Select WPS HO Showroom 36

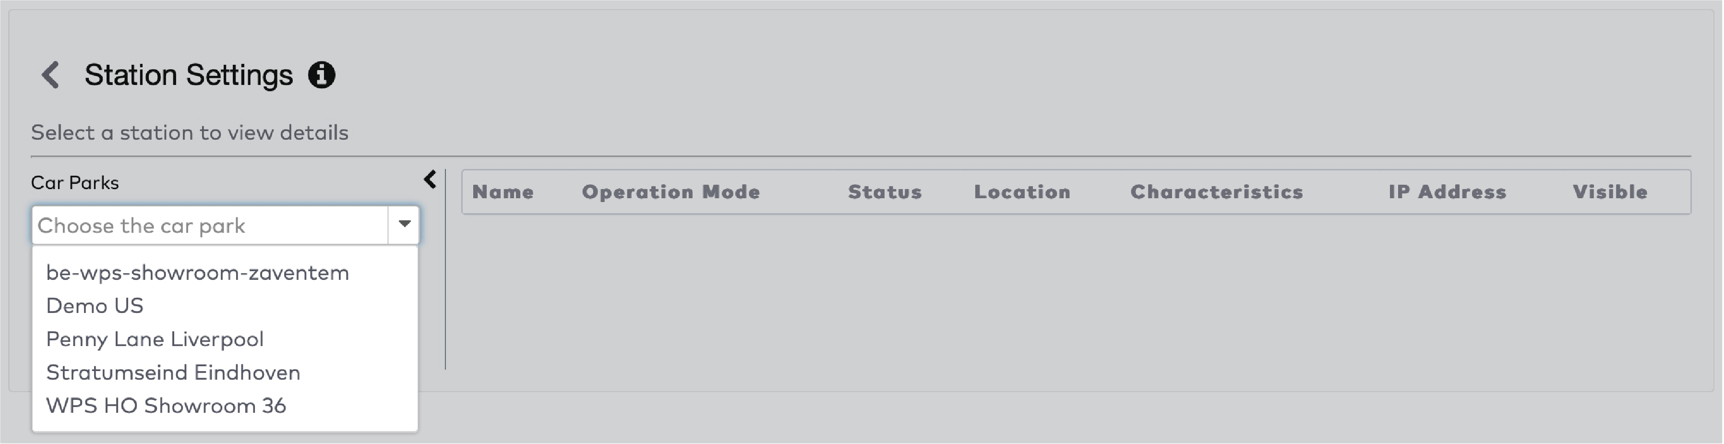(x=167, y=405)
